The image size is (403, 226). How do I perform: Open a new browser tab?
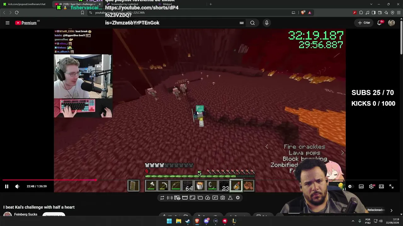point(211,4)
